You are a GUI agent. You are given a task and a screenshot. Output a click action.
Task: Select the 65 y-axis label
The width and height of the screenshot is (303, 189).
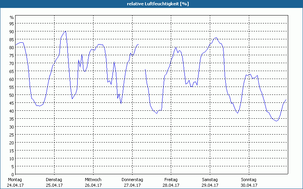(x=12, y=71)
